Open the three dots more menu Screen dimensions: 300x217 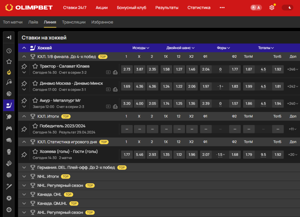click(222, 8)
